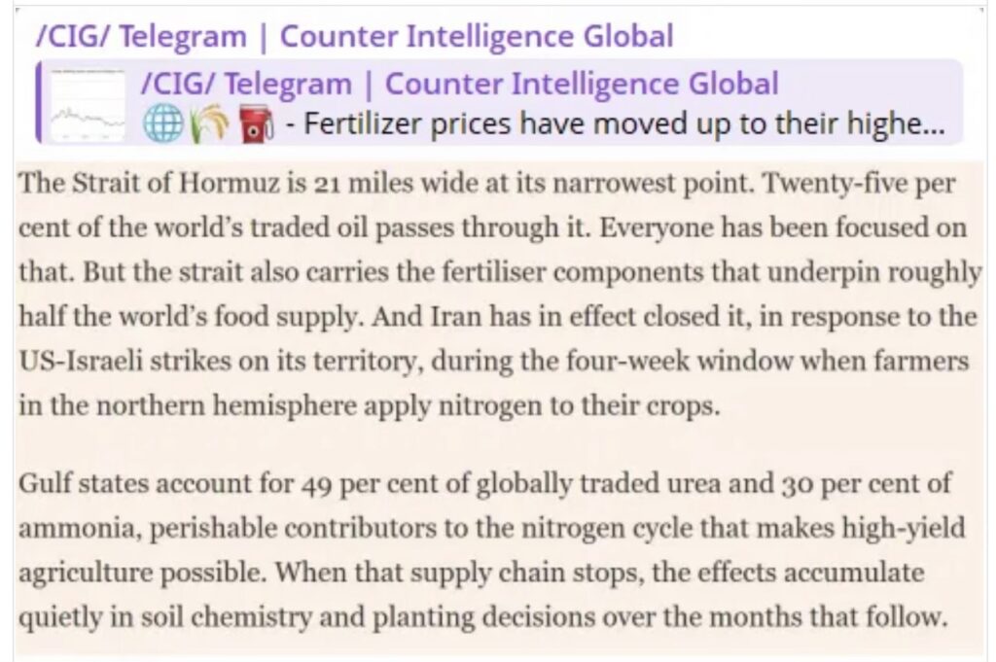The image size is (996, 662).
Task: Click the wheat sheaf emoji
Action: click(x=206, y=124)
